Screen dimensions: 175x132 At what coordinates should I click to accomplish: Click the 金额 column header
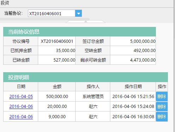click(57, 87)
